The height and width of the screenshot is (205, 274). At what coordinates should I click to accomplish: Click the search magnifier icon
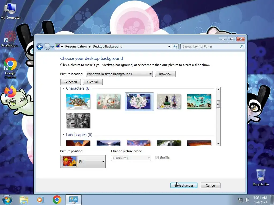[x=242, y=46]
